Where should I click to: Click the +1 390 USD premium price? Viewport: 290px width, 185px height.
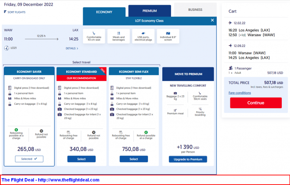(x=188, y=147)
